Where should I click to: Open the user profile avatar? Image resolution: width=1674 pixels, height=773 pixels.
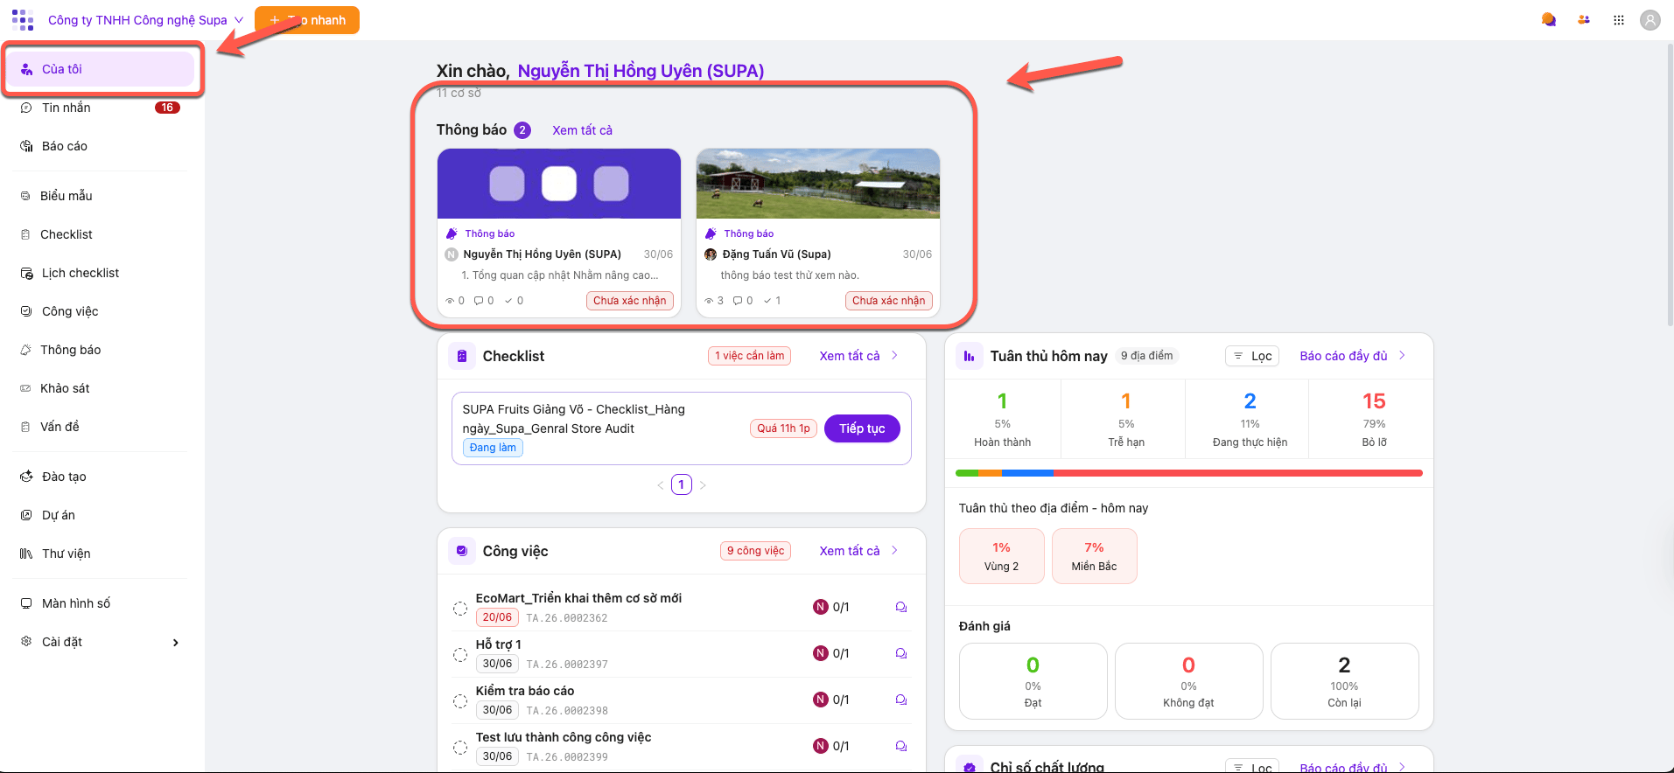(1650, 20)
